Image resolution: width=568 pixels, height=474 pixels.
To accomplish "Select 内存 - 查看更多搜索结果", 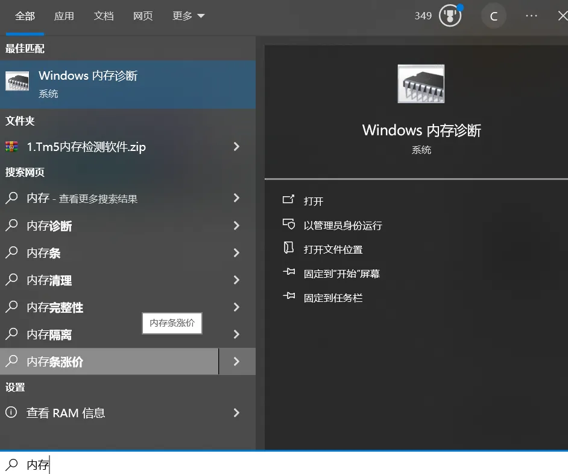I will click(x=78, y=197).
